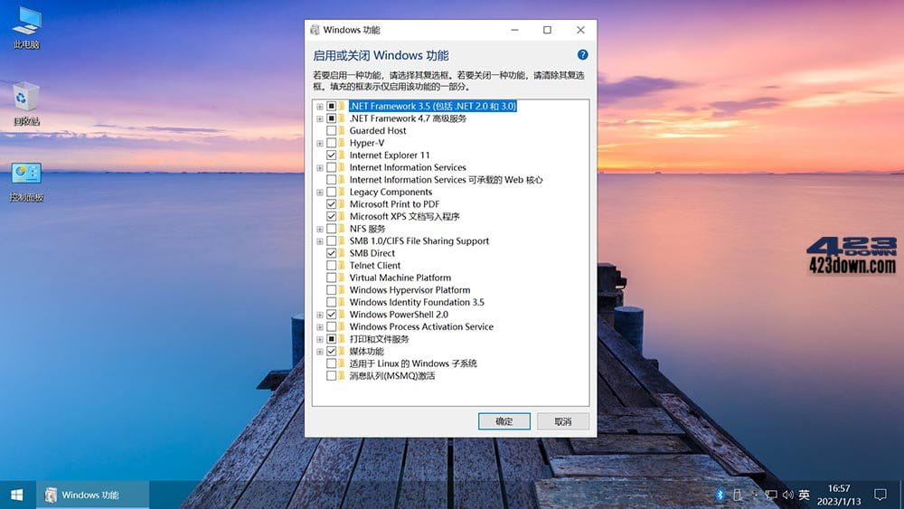The width and height of the screenshot is (904, 509).
Task: Enable the Telnet Client checkbox
Action: coord(331,265)
